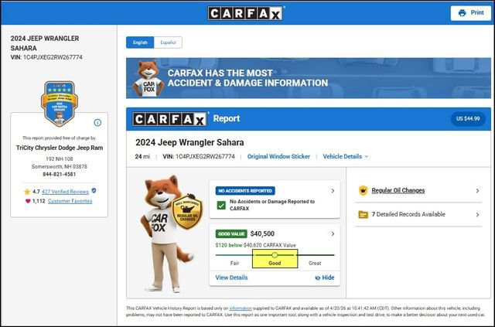
Task: Click the phone number 844-821-4581
Action: (x=60, y=174)
